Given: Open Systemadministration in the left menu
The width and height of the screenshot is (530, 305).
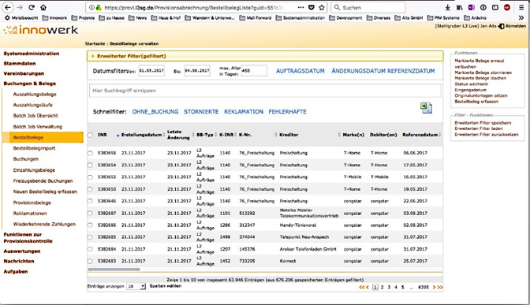Looking at the screenshot, I should [31, 54].
